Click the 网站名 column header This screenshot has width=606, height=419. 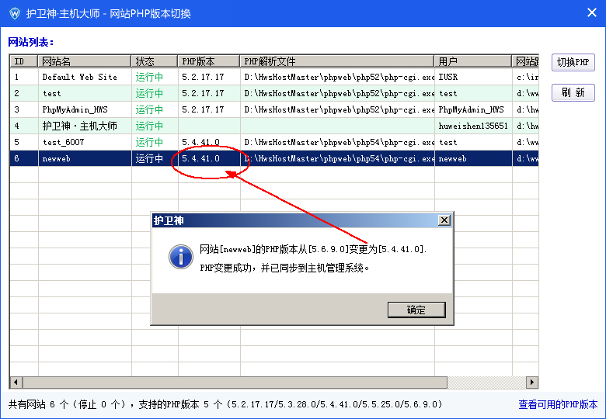(x=84, y=61)
